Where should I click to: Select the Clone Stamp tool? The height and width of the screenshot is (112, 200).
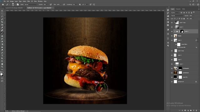(x=2, y=36)
